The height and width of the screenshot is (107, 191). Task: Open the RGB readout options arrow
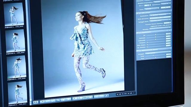pos(134,93)
